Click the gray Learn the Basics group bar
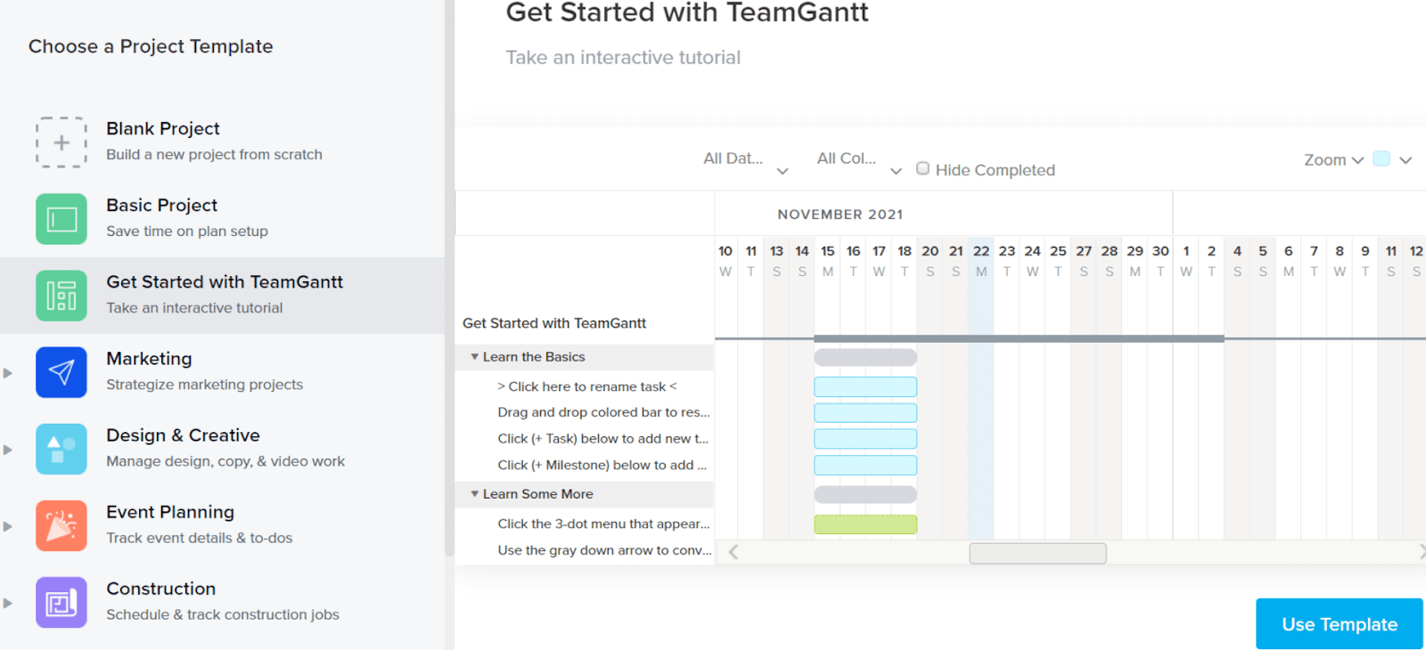The image size is (1426, 650). pos(865,357)
